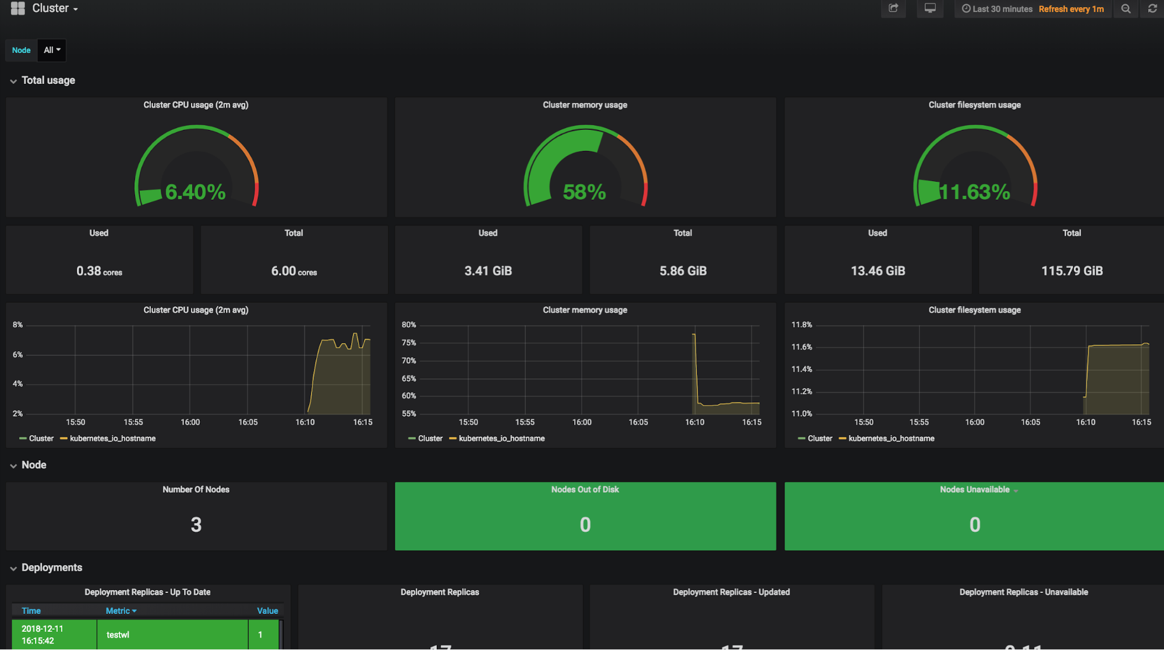1164x650 pixels.
Task: Toggle Cluster series in CPU usage legend
Action: click(41, 439)
